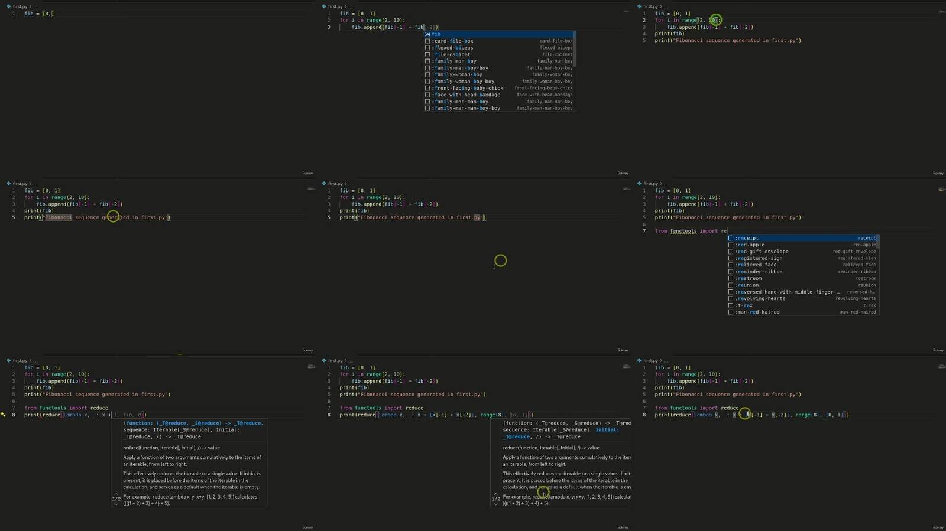Click snippet icon beside ':t-rex'
This screenshot has width=946, height=531.
point(731,305)
